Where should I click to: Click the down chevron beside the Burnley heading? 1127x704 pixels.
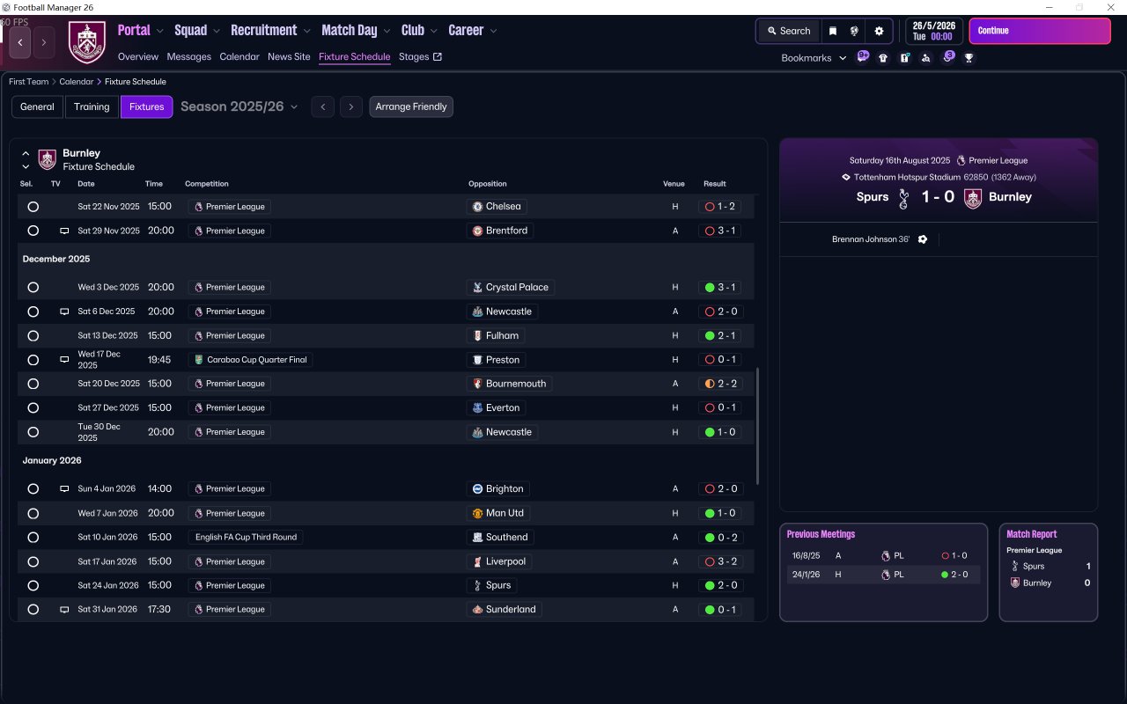point(26,166)
